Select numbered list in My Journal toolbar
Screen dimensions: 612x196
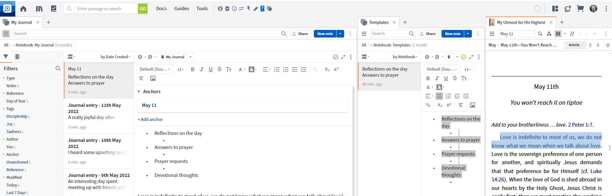[x=286, y=69]
